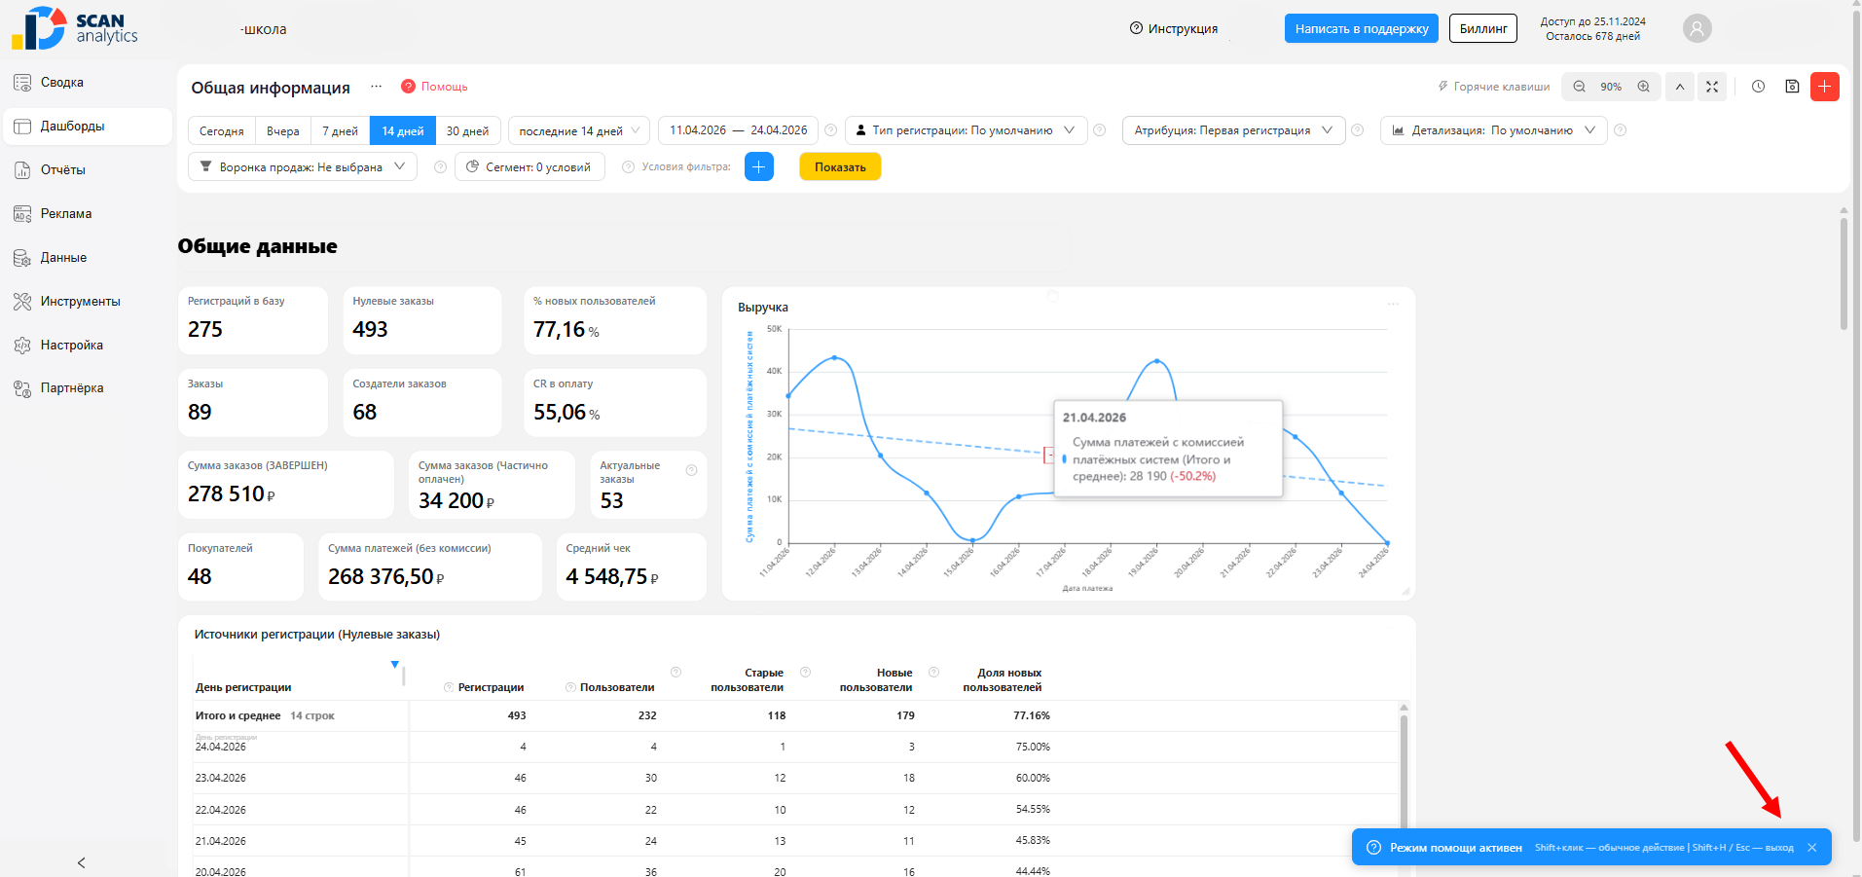Click the 90% zoom level value
The width and height of the screenshot is (1862, 877).
pos(1611,87)
